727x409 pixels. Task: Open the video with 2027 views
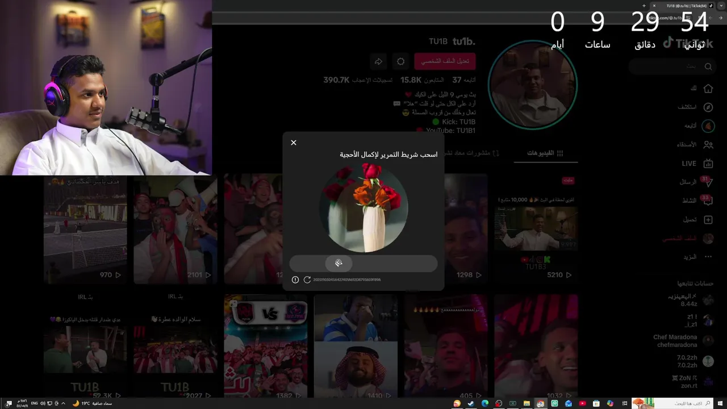pyautogui.click(x=175, y=355)
